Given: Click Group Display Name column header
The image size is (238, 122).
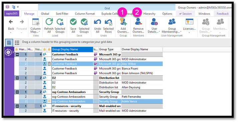Looking at the screenshot, I should [72, 49].
